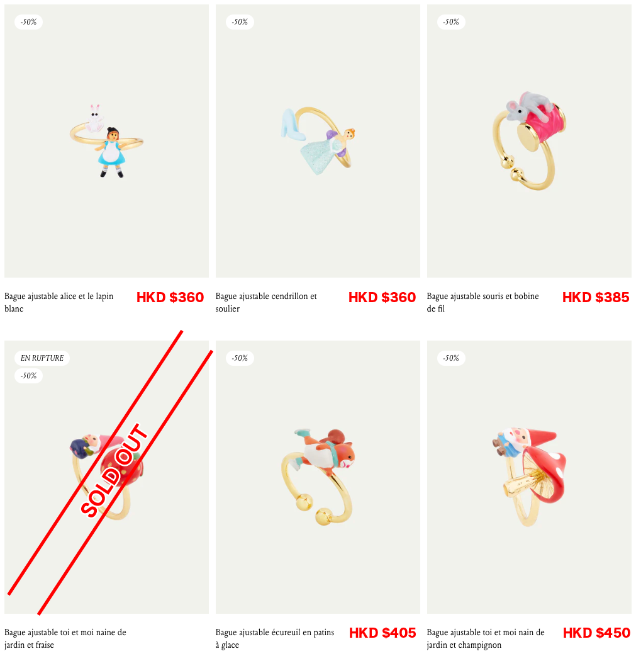Open "Bague ajustable écureuil en patins à glace" link
Image resolution: width=636 pixels, height=661 pixels.
[x=275, y=638]
